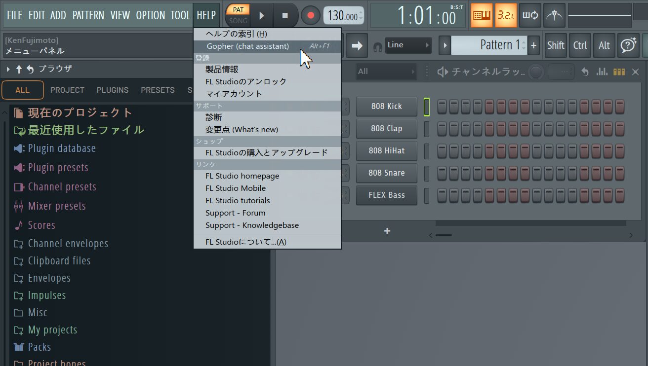Toggle typing keyboard to piano icon
The width and height of the screenshot is (648, 366).
coord(481,15)
